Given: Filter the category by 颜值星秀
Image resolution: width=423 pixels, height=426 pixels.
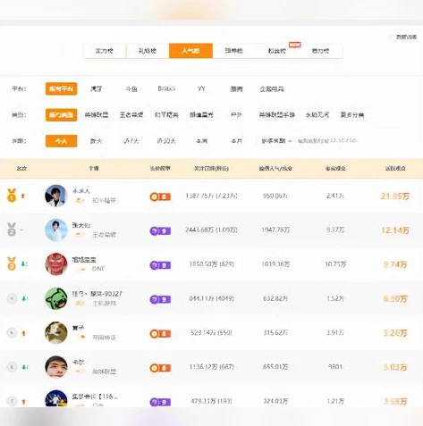Looking at the screenshot, I should point(201,115).
